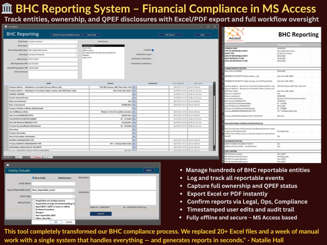Clear the Date EIN Obtained answer
This screenshot has height=245, width=327.
click(x=134, y=123)
